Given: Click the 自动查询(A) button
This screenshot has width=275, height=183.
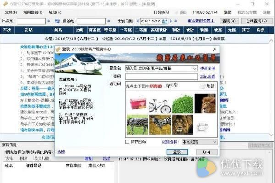Looking at the screenshot, I should [257, 21].
